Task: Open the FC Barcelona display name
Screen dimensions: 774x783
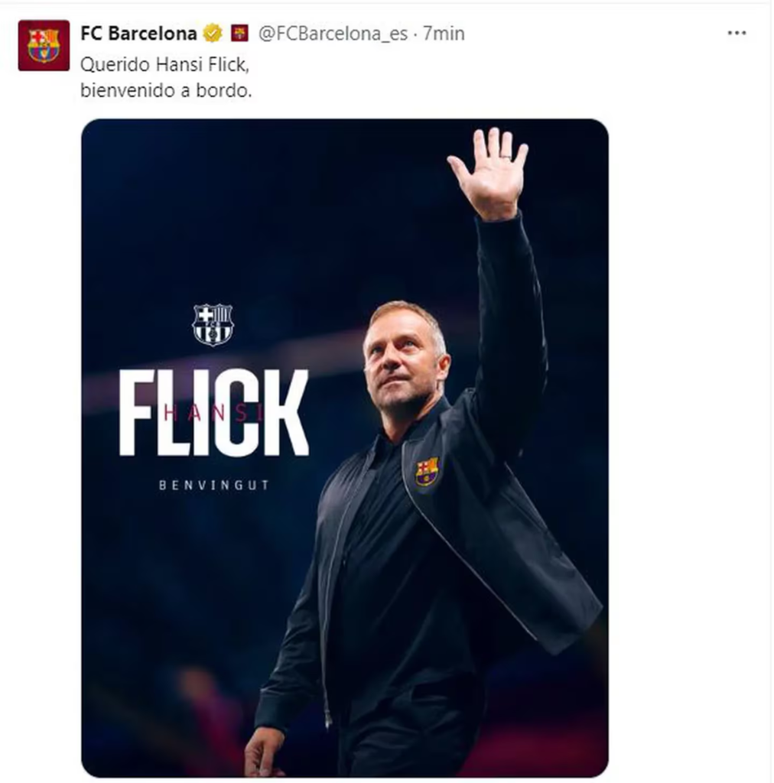Action: pos(139,34)
